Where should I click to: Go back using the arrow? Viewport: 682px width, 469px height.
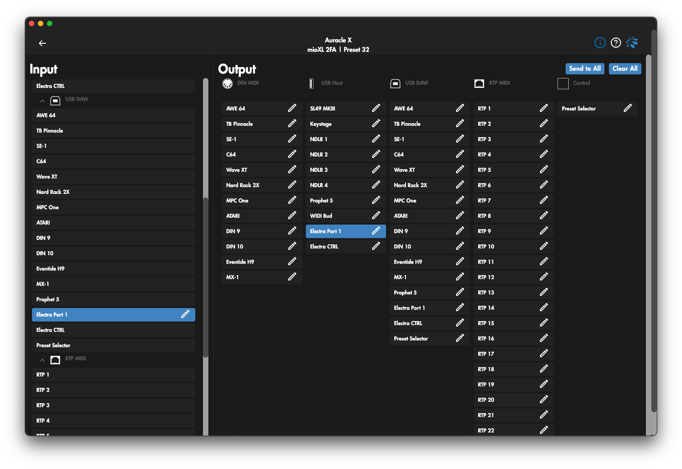[x=42, y=43]
